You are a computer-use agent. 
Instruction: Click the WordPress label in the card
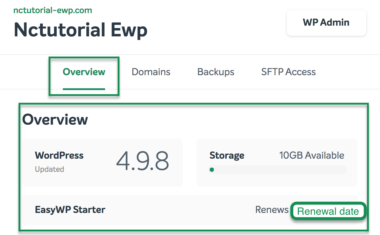(59, 155)
